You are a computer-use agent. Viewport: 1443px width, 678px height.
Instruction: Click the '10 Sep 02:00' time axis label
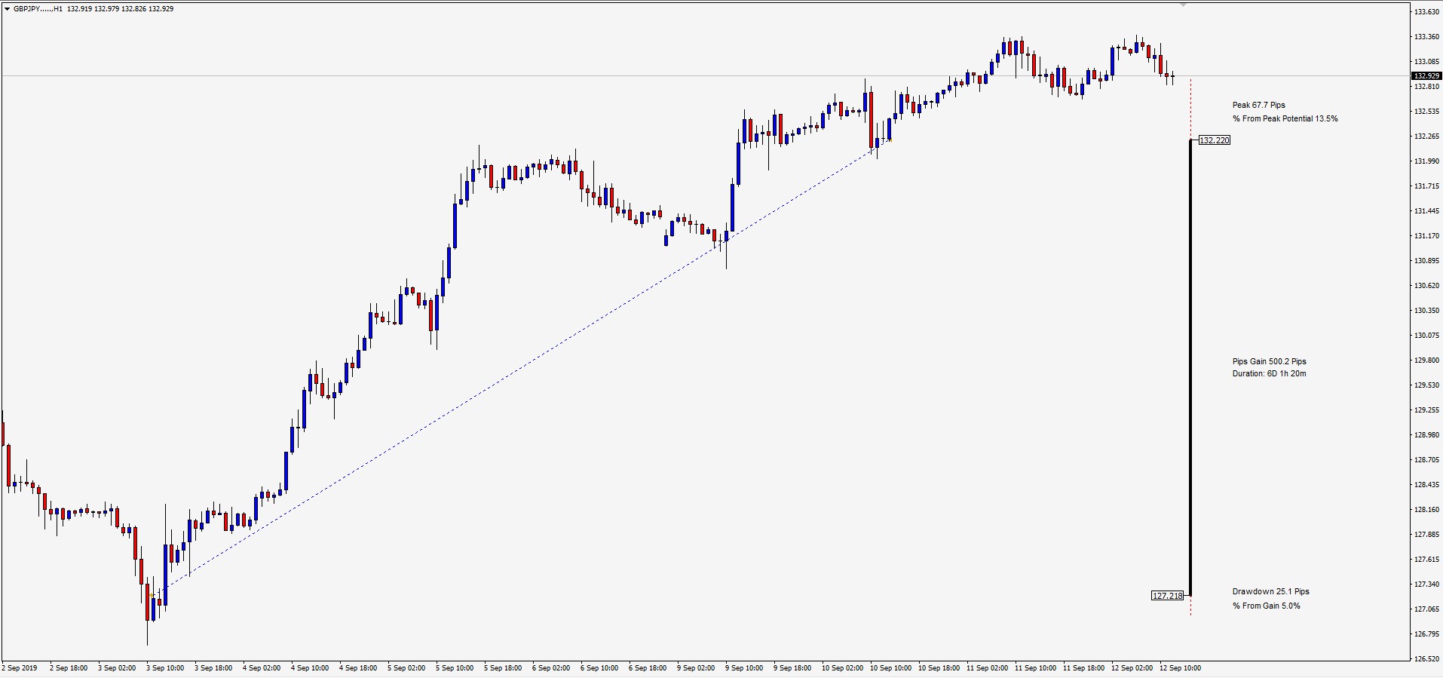click(842, 668)
